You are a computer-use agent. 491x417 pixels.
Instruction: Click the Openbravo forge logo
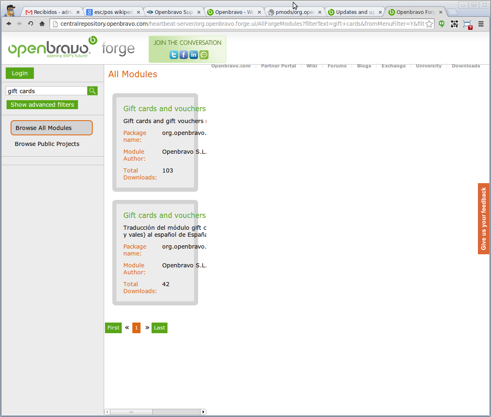tap(71, 47)
